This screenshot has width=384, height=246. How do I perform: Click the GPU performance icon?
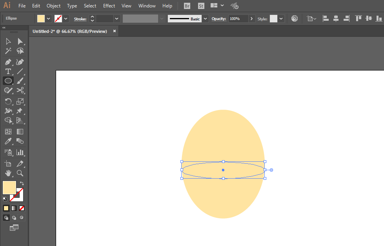[x=235, y=6]
